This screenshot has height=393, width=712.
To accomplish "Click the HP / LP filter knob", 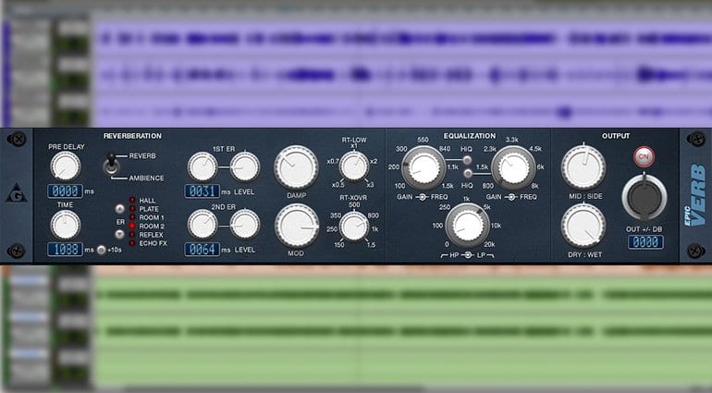I will (x=467, y=226).
